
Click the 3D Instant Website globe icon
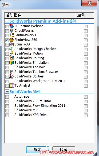[11, 26]
